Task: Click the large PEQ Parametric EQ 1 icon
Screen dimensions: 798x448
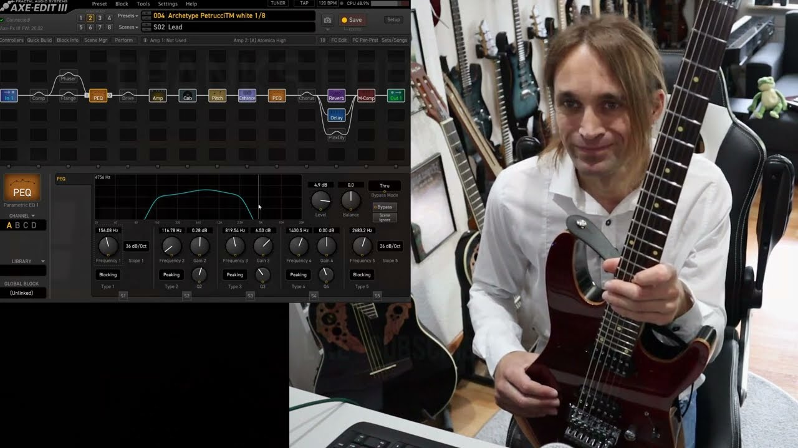Action: [x=22, y=187]
